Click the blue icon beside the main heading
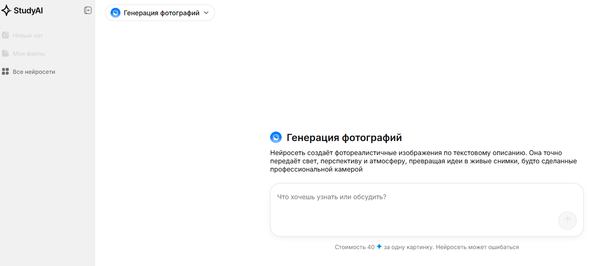This screenshot has height=266, width=596. coord(276,137)
